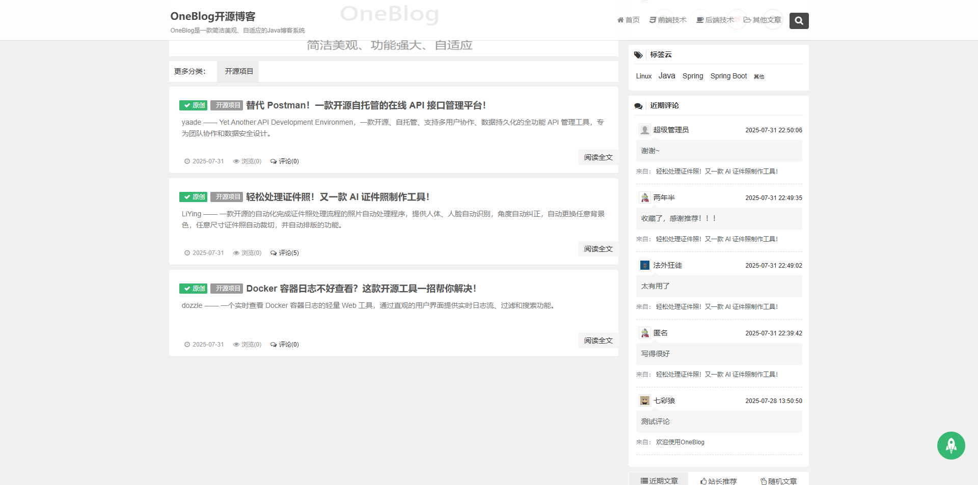Expand the 其他文章 navigation menu
Screen dimensions: 978x485
click(762, 20)
